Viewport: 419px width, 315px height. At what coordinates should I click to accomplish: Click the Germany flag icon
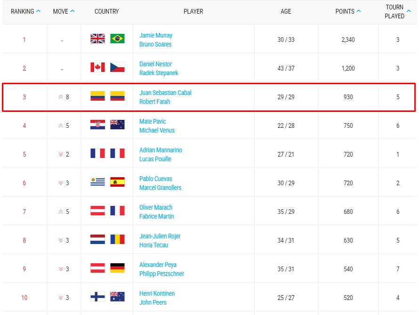[x=117, y=268]
